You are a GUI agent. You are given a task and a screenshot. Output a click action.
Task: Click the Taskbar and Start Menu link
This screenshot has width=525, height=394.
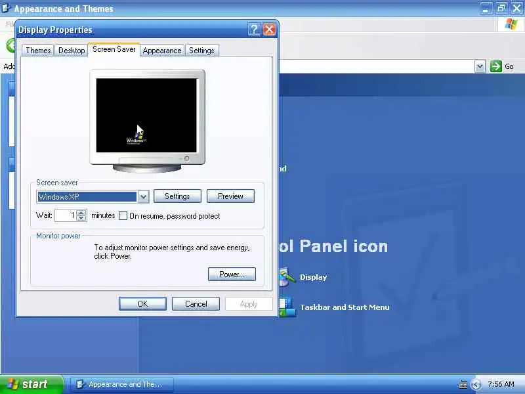[x=345, y=307]
